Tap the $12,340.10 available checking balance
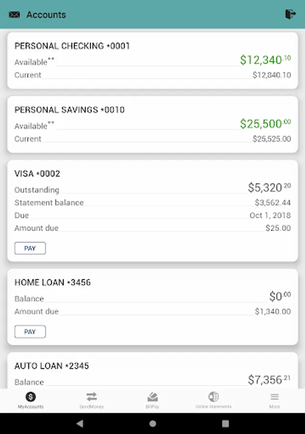This screenshot has height=434, width=305. point(265,60)
